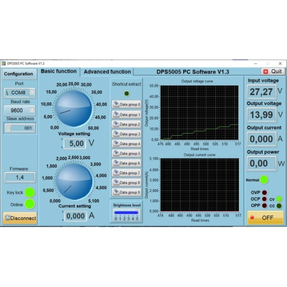The image size is (287, 287).
Task: Click the Output current curve graph
Action: [200, 185]
